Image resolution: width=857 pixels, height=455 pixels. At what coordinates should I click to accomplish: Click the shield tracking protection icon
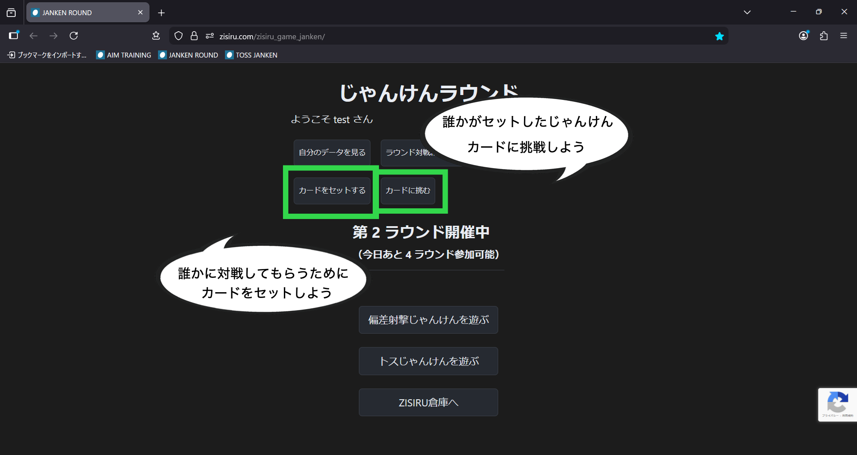tap(179, 36)
